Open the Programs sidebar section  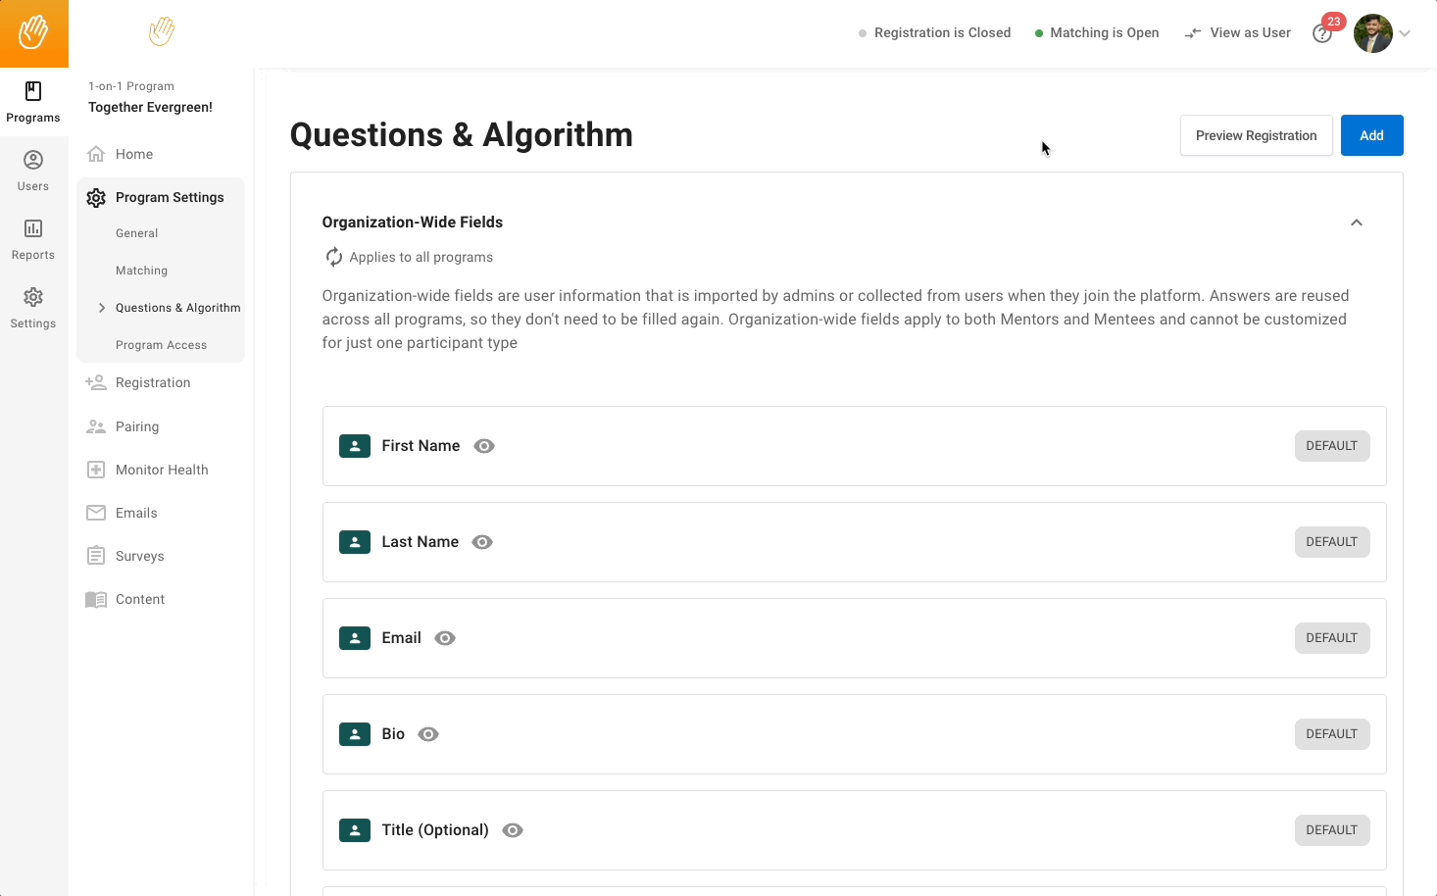(33, 102)
